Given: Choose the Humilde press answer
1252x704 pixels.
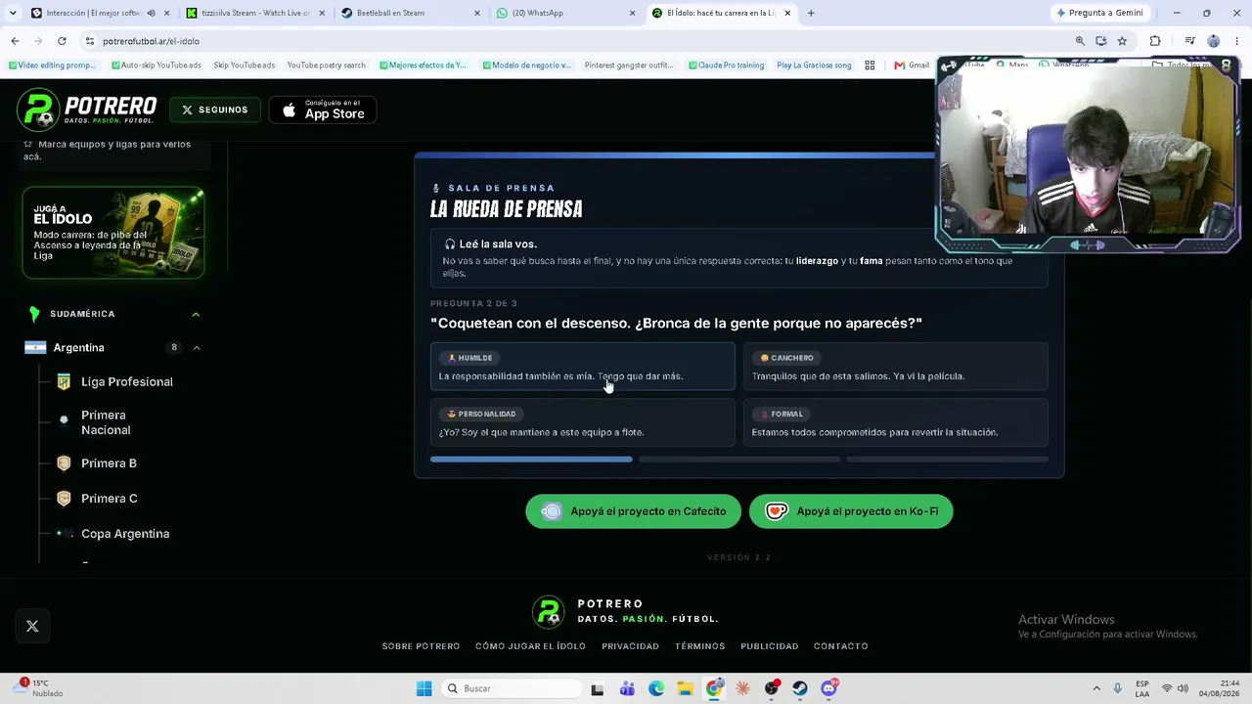Looking at the screenshot, I should tap(583, 367).
